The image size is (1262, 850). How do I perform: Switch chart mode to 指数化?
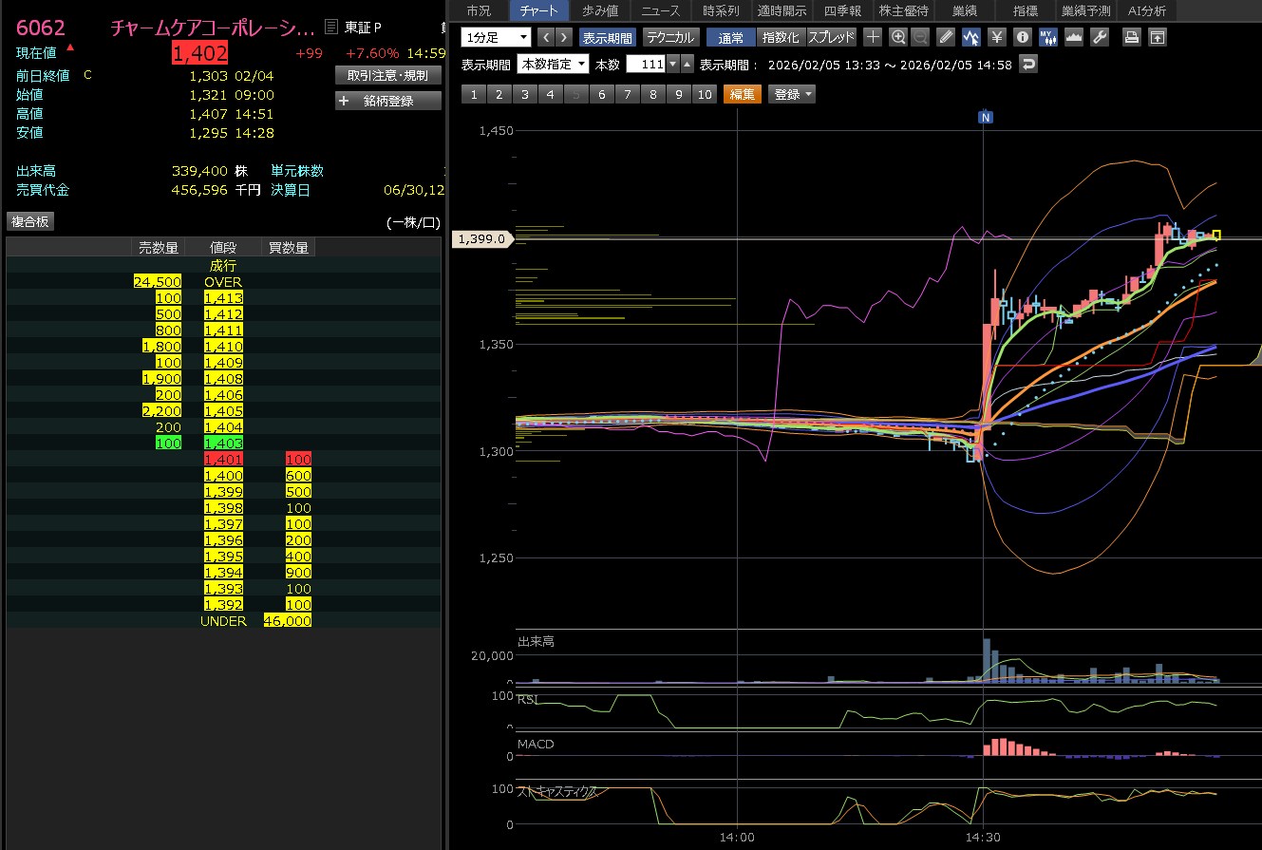point(781,37)
